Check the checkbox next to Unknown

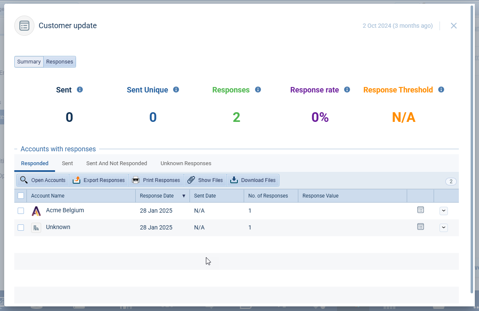tap(21, 227)
